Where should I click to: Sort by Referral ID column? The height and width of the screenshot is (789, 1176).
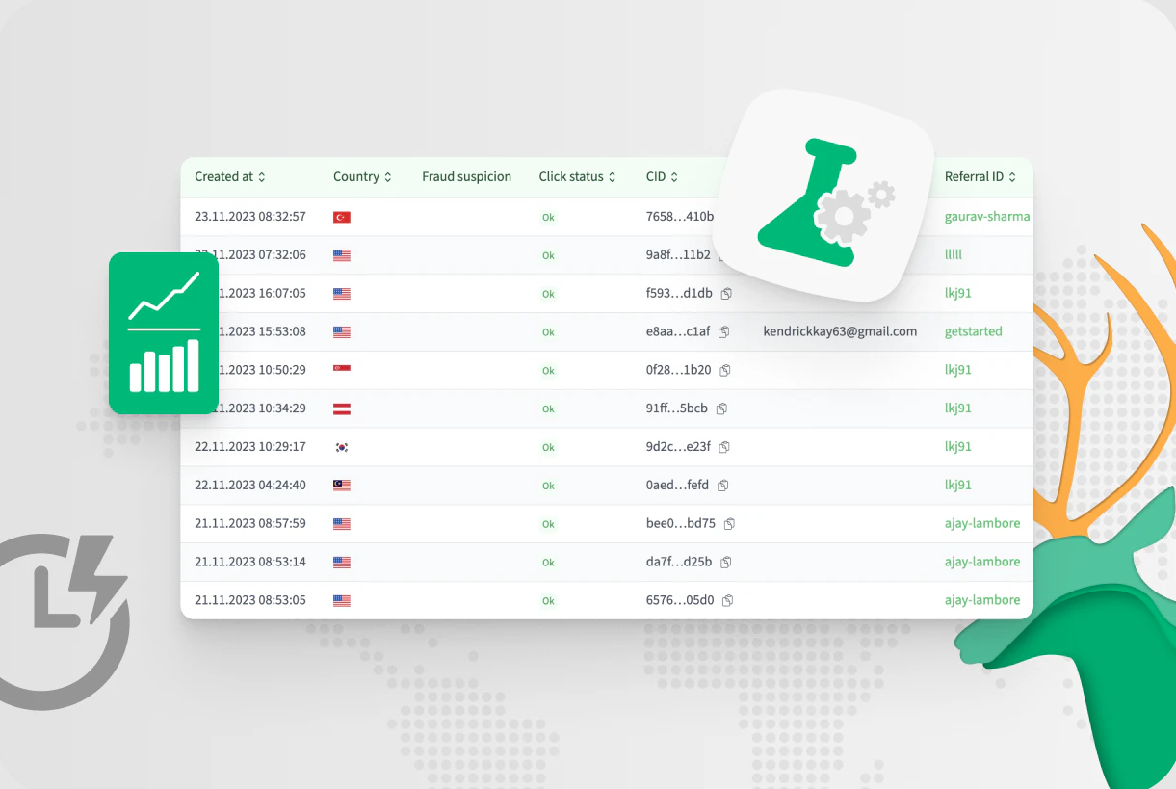[980, 177]
